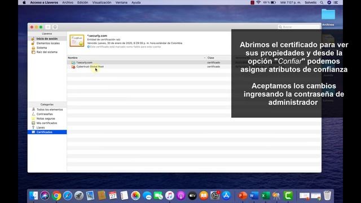
Task: Open Wi-Fi status menu
Action: click(258, 2)
